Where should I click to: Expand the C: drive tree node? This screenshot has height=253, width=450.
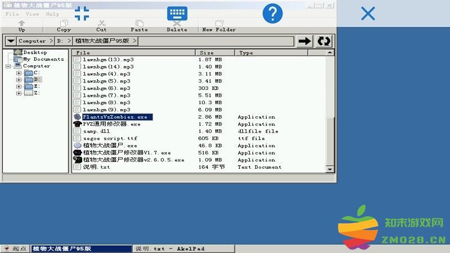[19, 73]
